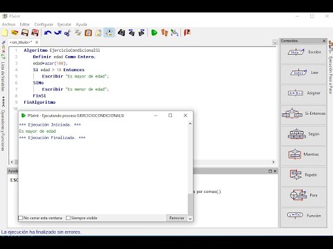Click the SiNo line in the editor
Image resolution: width=333 pixels, height=249 pixels.
[38, 83]
